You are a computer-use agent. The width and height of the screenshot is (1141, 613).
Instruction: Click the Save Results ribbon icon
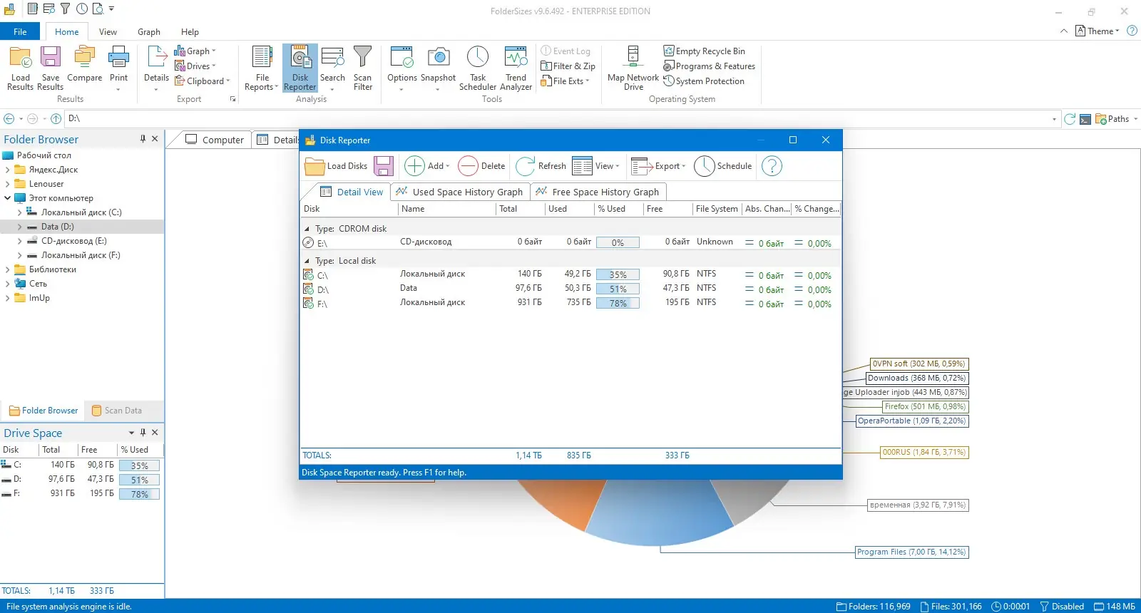[x=50, y=68]
